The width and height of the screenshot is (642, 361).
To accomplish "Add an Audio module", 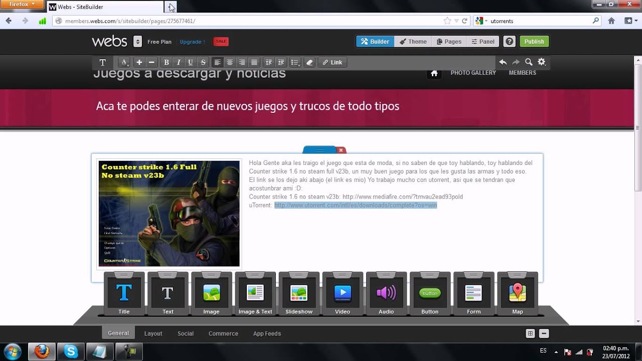I will [386, 293].
